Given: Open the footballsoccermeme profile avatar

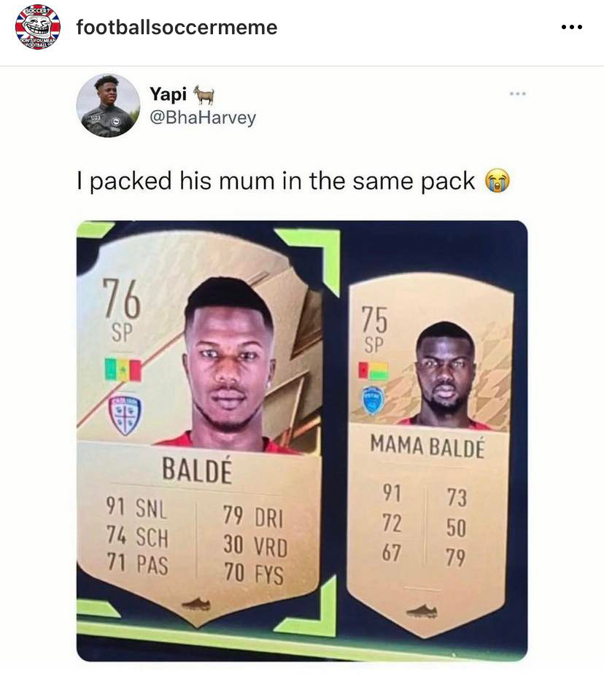Looking at the screenshot, I should point(37,27).
